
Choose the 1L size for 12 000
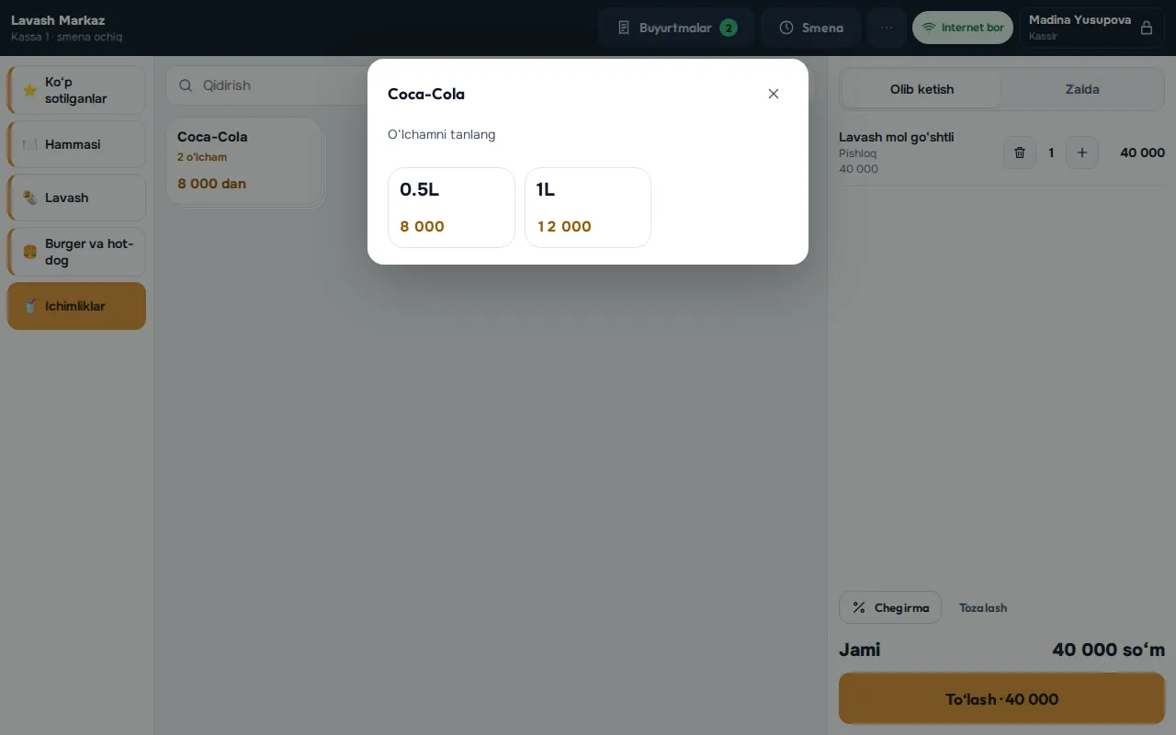point(588,208)
